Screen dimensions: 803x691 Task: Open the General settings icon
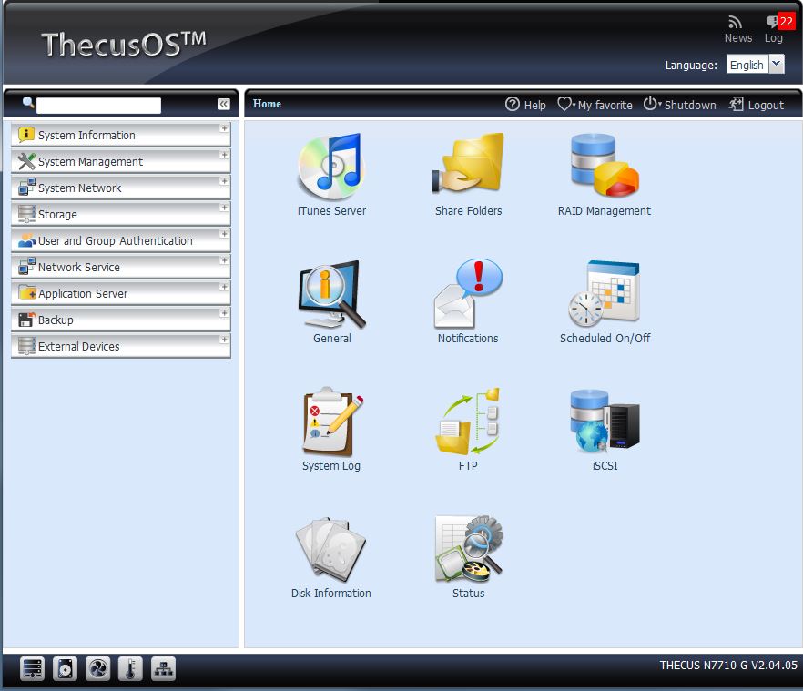coord(331,294)
